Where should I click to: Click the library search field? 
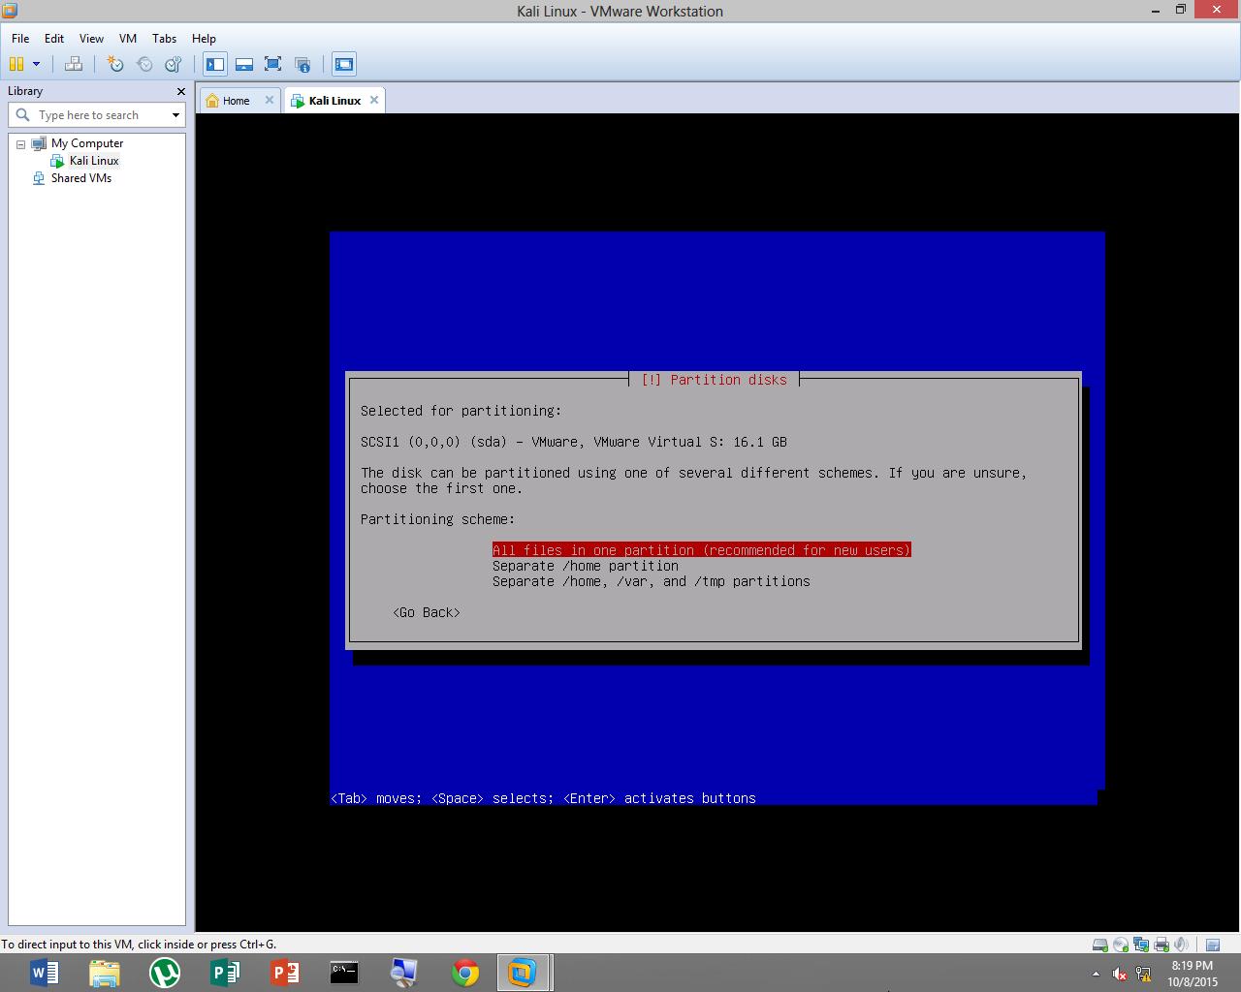pyautogui.click(x=97, y=115)
